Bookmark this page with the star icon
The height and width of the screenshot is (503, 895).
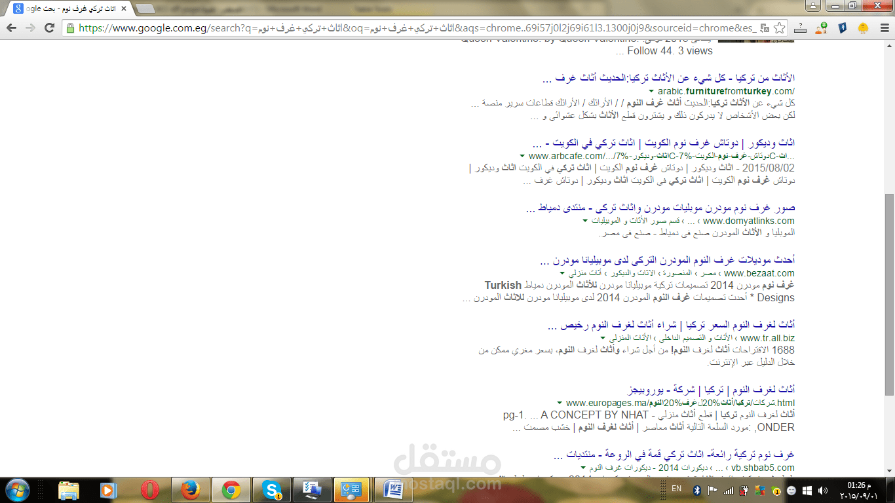779,28
